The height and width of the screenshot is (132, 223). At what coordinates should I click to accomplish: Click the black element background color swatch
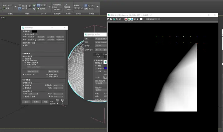pos(34,31)
